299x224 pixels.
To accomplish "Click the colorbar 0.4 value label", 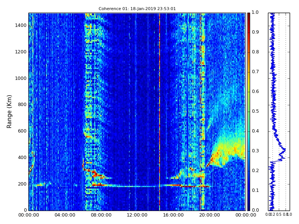I will point(255,131).
